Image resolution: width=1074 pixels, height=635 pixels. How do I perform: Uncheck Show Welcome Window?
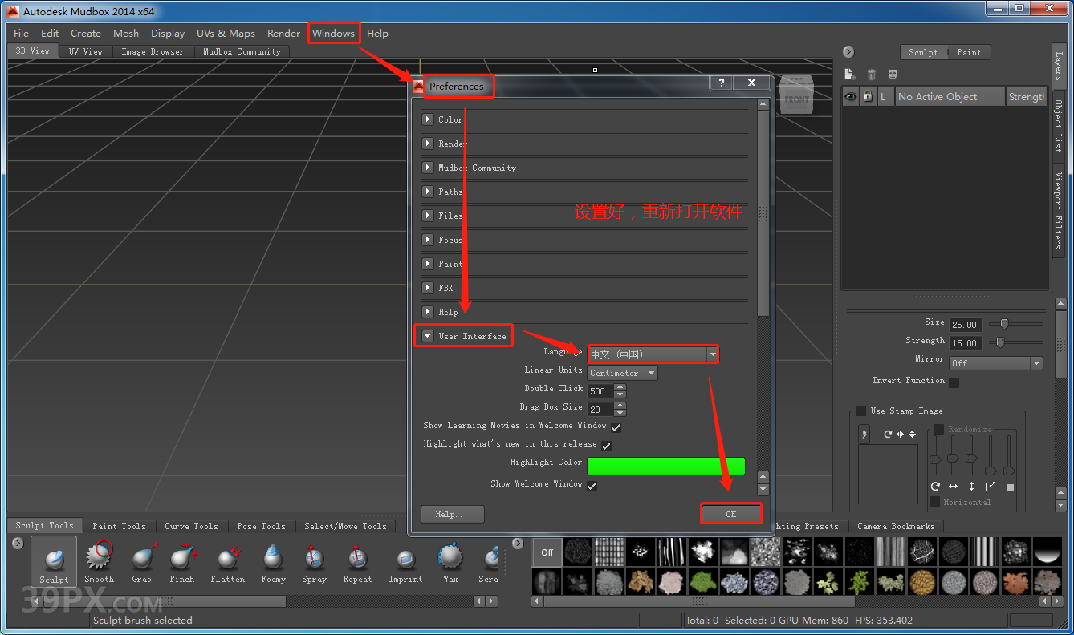coord(592,485)
